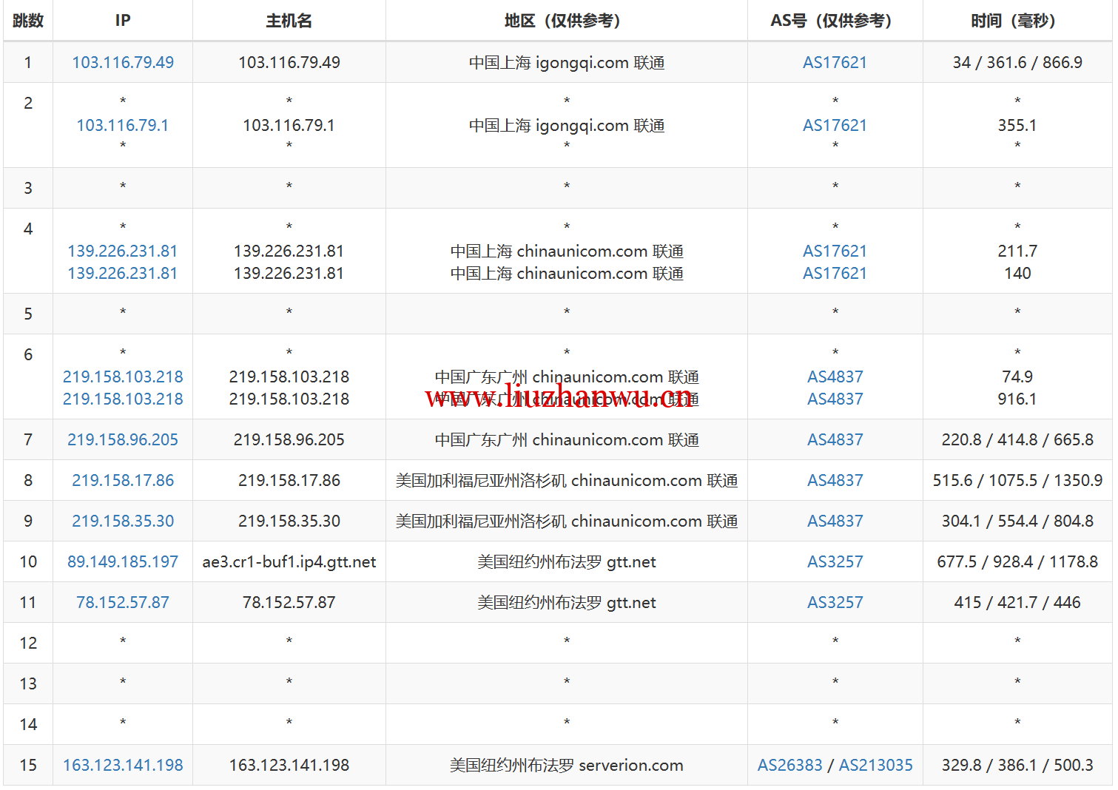
Task: Open the AS213035 link
Action: point(876,765)
